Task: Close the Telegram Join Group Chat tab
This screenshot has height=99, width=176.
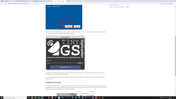Action: click(49, 1)
